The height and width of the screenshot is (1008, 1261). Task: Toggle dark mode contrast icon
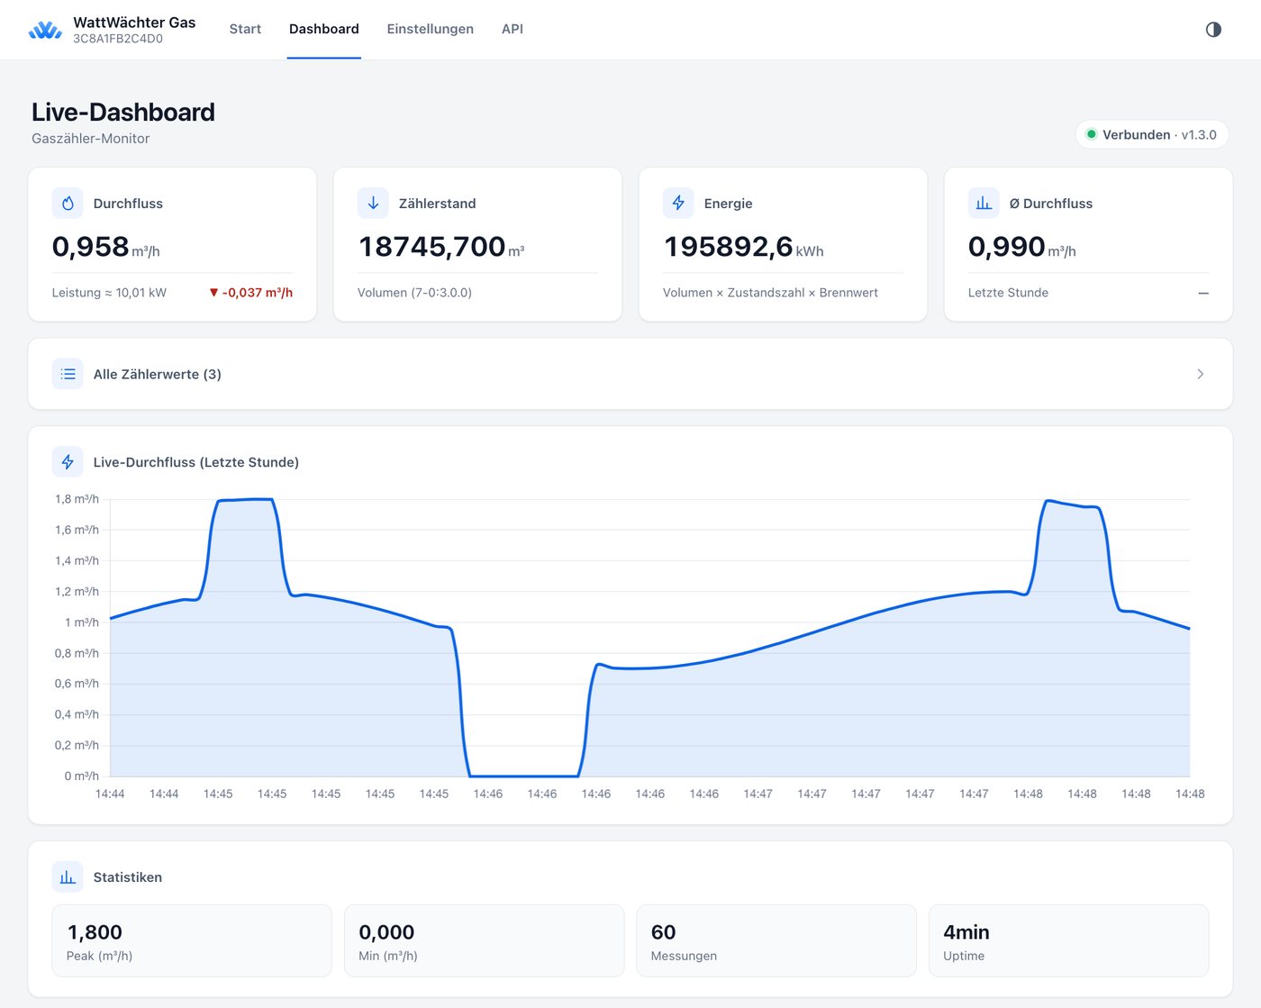point(1213,30)
